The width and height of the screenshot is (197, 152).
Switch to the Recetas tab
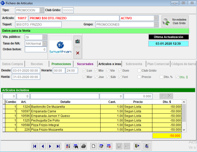[x=37, y=64]
